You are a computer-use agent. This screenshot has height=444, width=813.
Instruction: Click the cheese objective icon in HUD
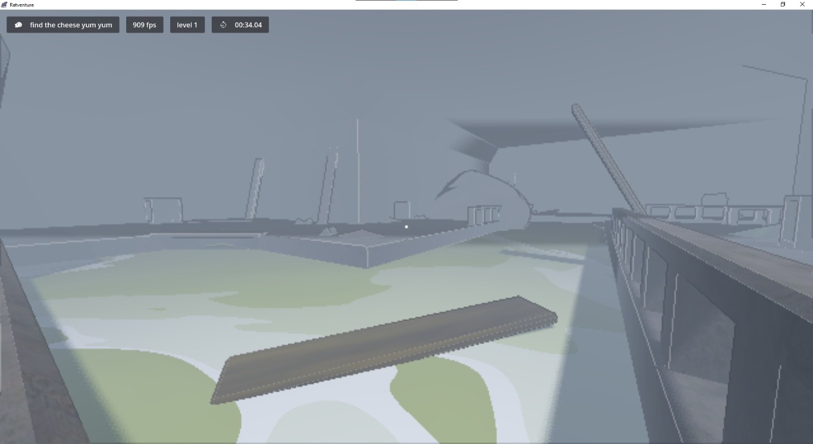[18, 25]
